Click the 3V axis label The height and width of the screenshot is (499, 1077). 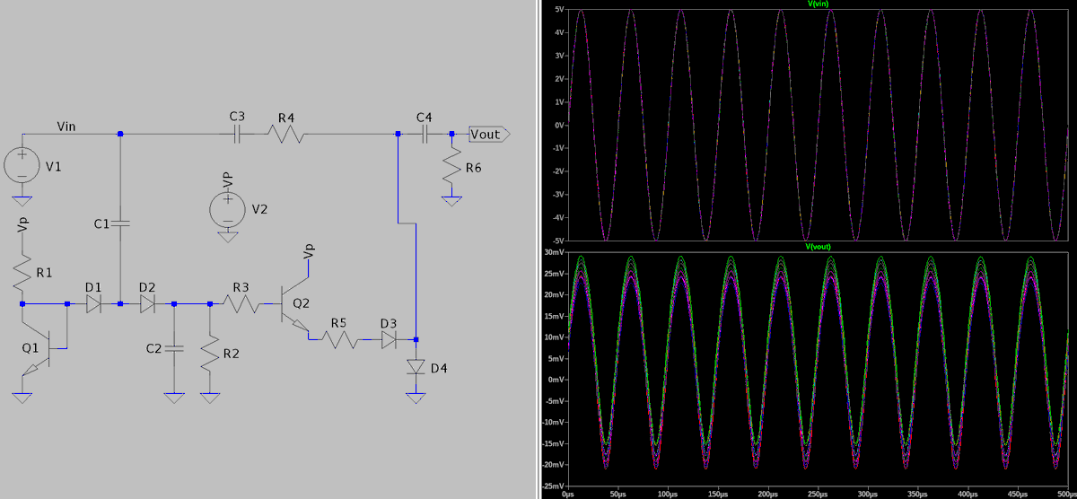tap(558, 56)
